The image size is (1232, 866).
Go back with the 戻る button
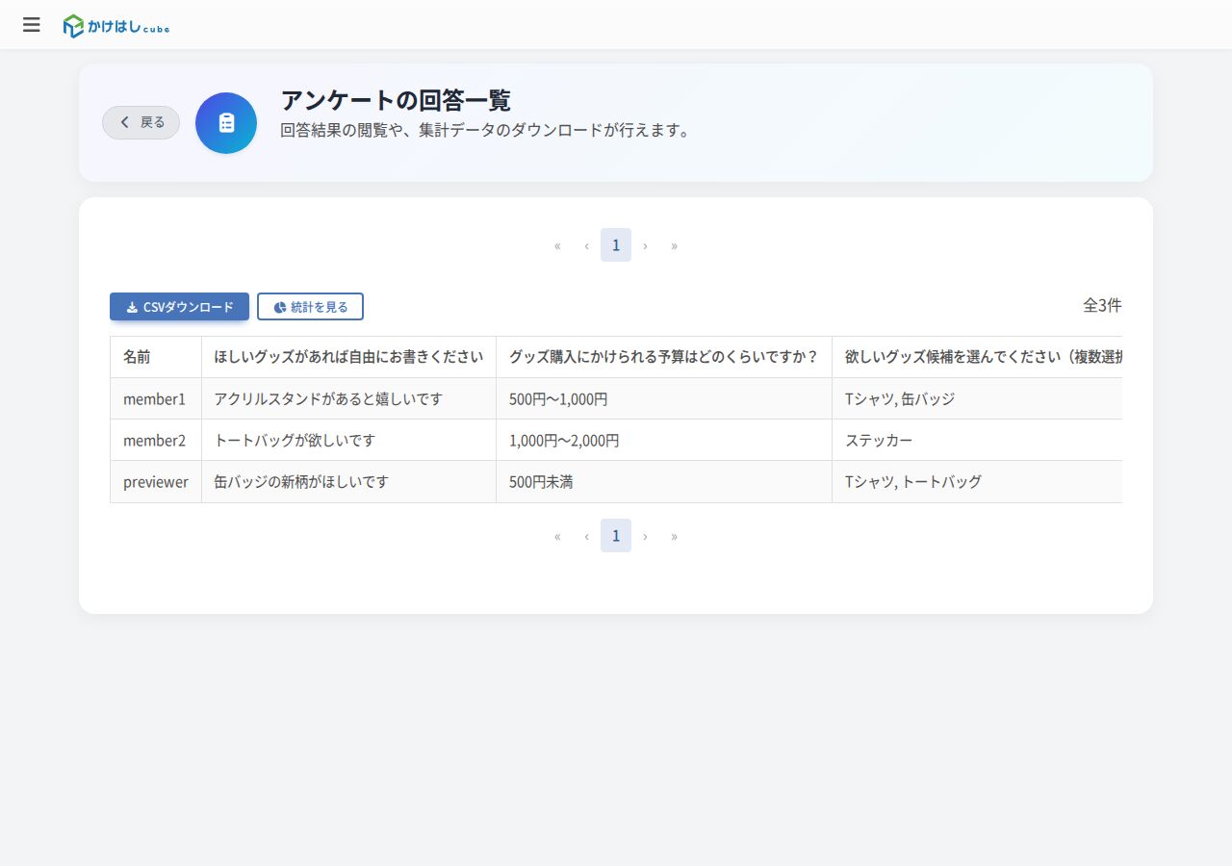(x=141, y=122)
